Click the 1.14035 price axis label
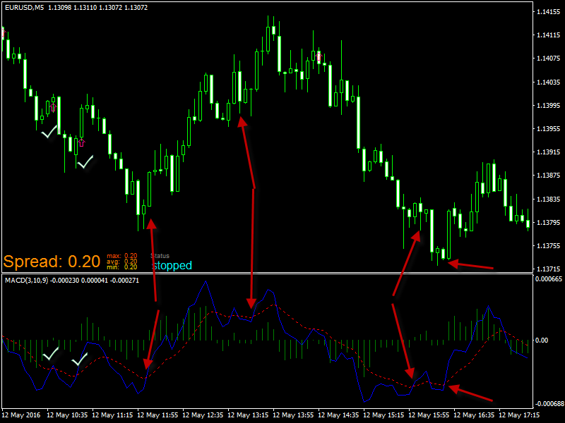Viewport: 565px width, 423px height. (x=549, y=82)
